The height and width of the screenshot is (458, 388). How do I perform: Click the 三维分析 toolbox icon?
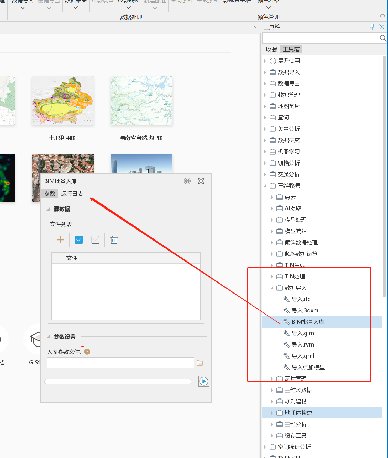280,424
